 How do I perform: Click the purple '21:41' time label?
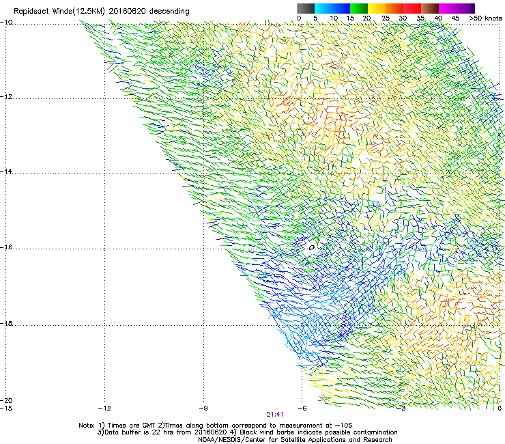(x=275, y=415)
